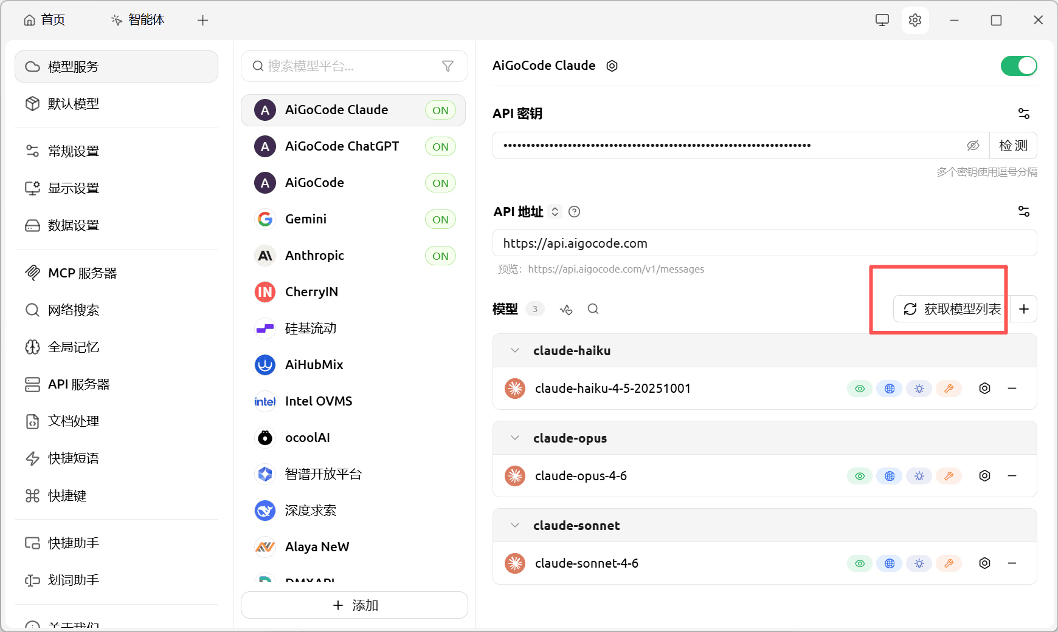Click the help icon beside API 地址
This screenshot has height=632, width=1058.
point(574,211)
